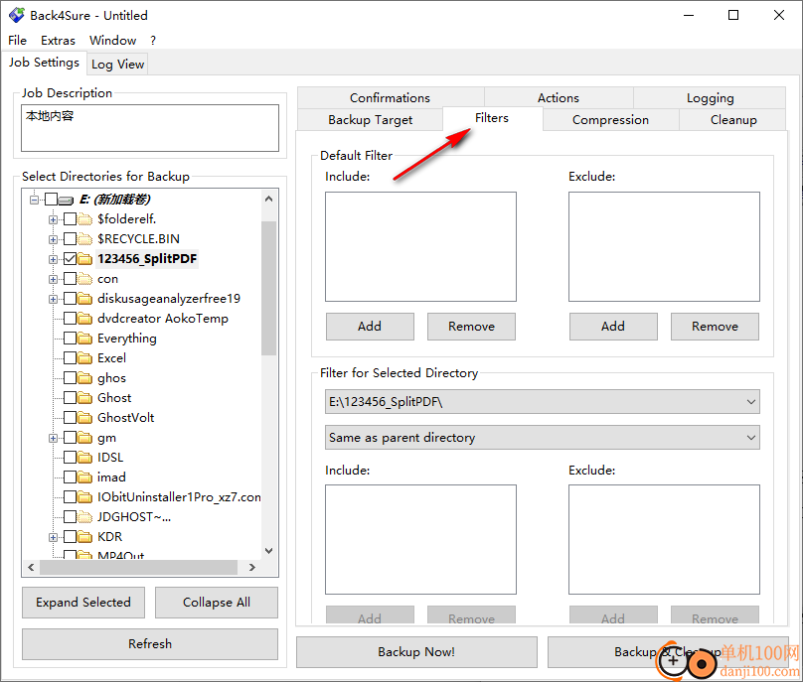803x682 pixels.
Task: Click the dvdcreator AokoTemp folder icon
Action: click(x=85, y=319)
